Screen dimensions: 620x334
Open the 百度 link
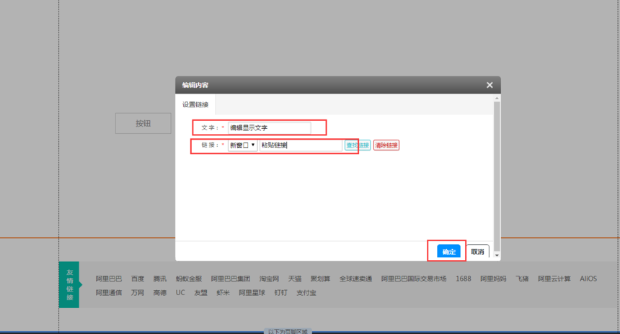point(138,279)
